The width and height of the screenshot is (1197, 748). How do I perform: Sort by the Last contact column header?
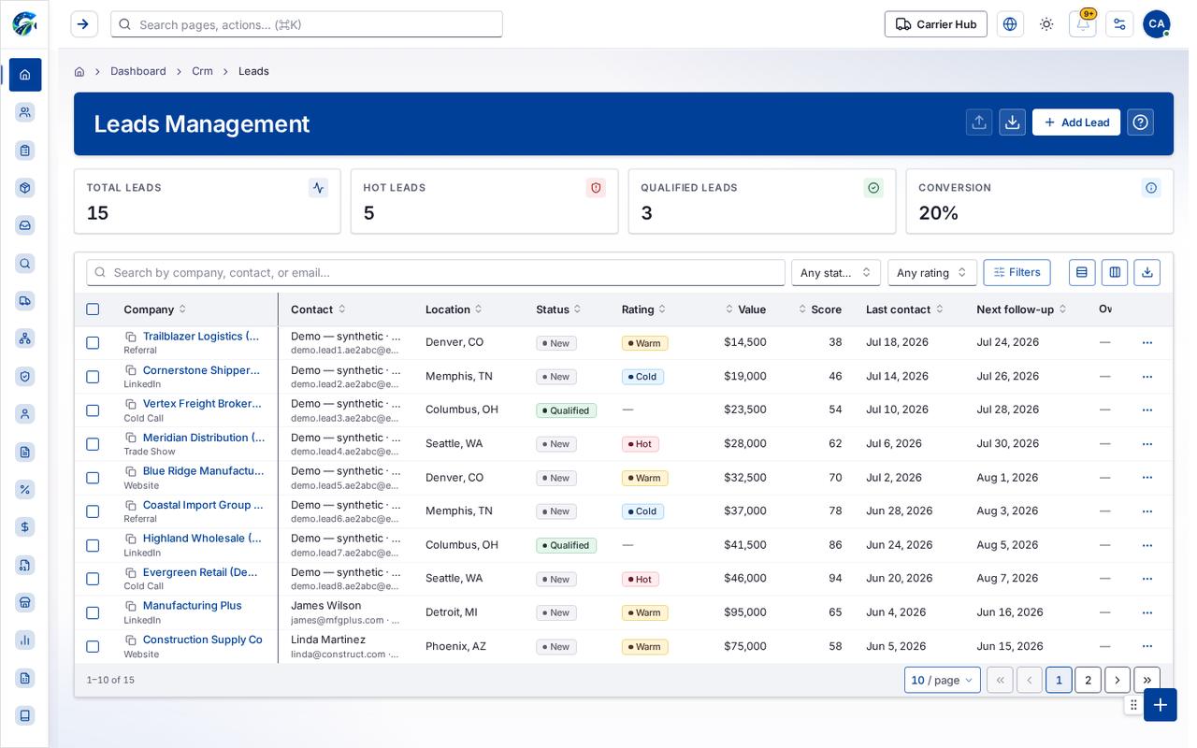(x=904, y=309)
